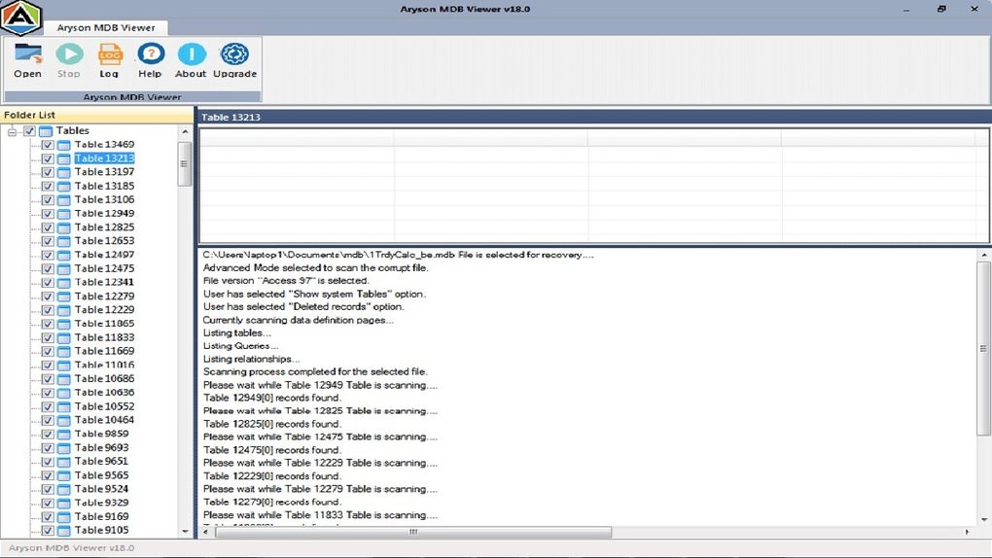The height and width of the screenshot is (558, 992).
Task: Open the Log viewer
Action: tap(110, 60)
